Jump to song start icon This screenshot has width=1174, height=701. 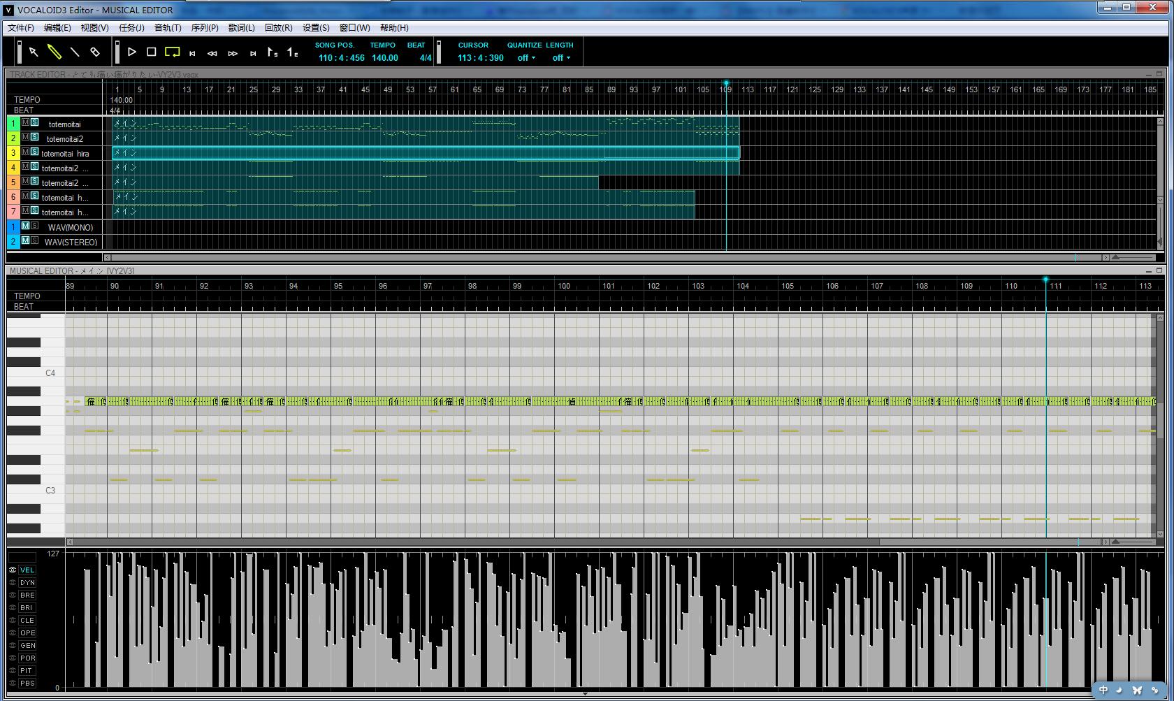coord(192,53)
